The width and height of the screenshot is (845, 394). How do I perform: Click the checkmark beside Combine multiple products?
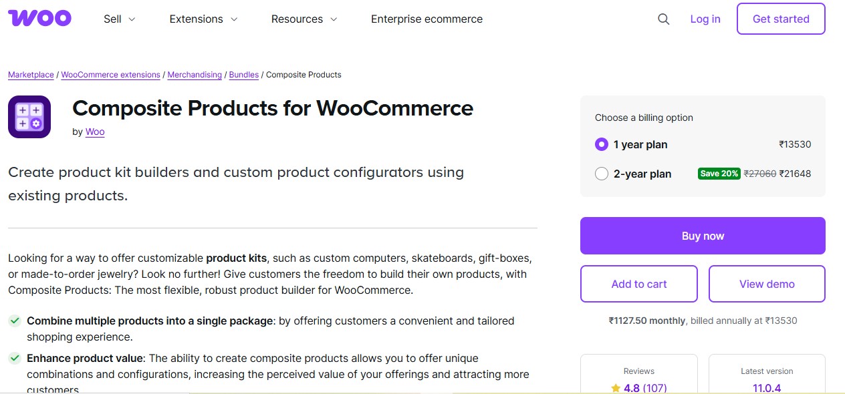(x=15, y=321)
